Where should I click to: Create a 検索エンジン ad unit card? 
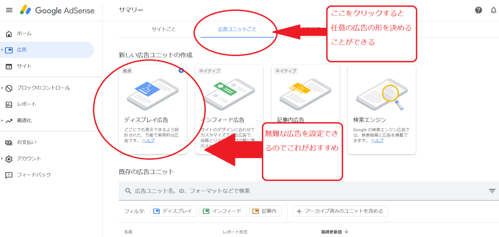pyautogui.click(x=382, y=110)
